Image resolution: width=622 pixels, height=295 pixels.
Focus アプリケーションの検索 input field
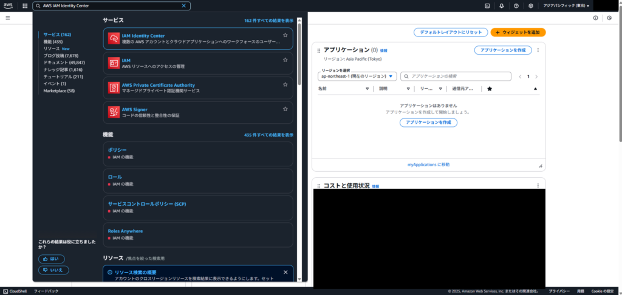[x=456, y=76]
